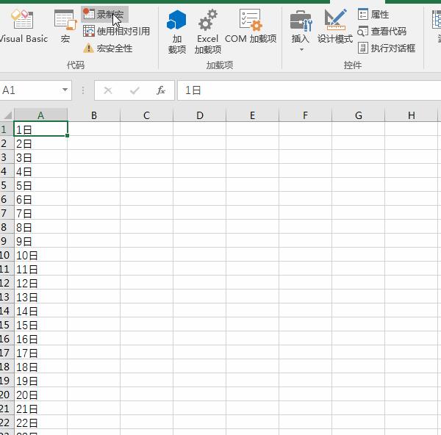The height and width of the screenshot is (435, 441).
Task: Select row 10 header
Action: click(6, 255)
